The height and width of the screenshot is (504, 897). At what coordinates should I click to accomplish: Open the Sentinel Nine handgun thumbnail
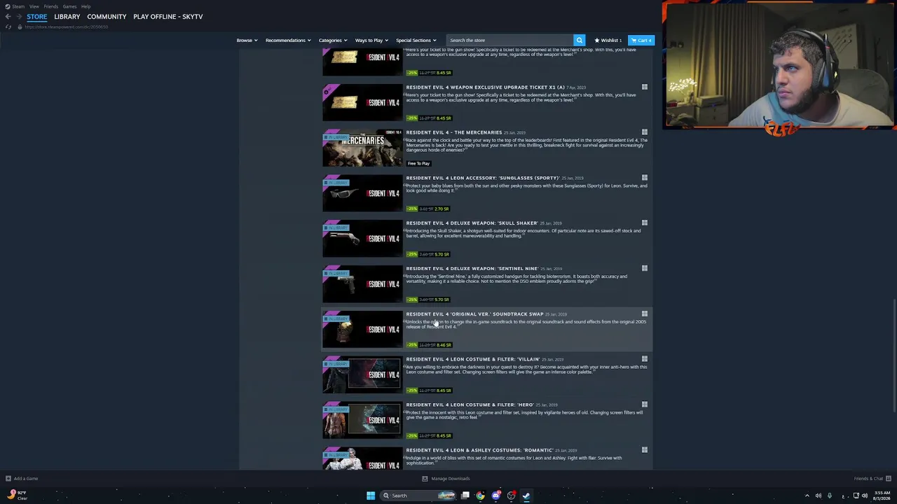tap(363, 284)
